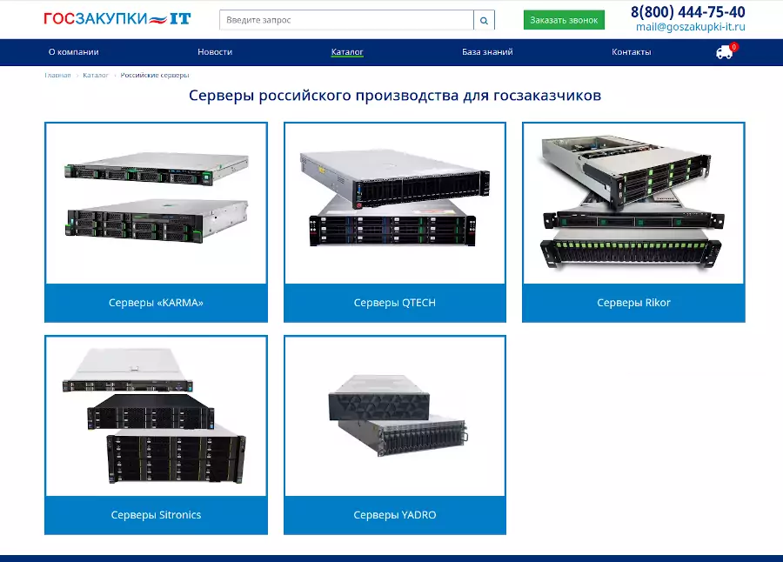Click the QTECH servers product image
This screenshot has width=783, height=562.
(x=394, y=204)
